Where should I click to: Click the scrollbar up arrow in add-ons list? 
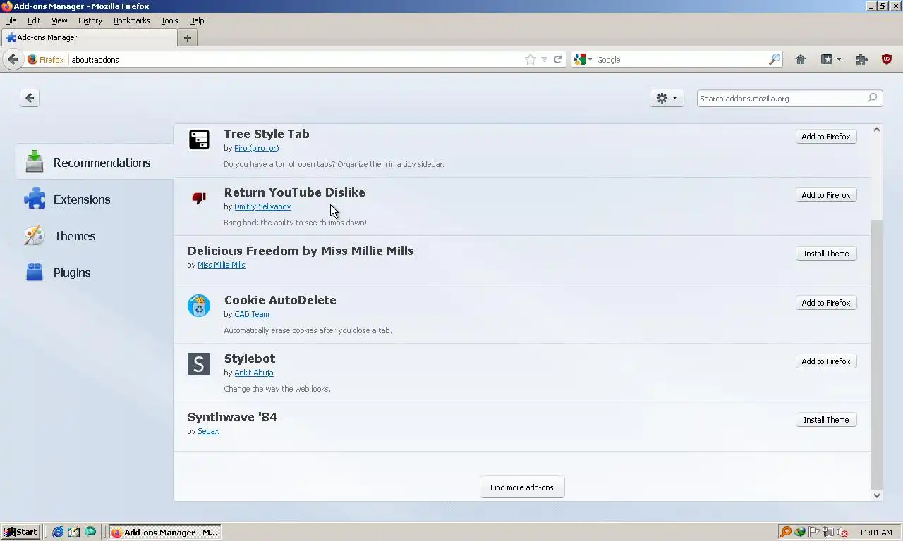click(877, 130)
